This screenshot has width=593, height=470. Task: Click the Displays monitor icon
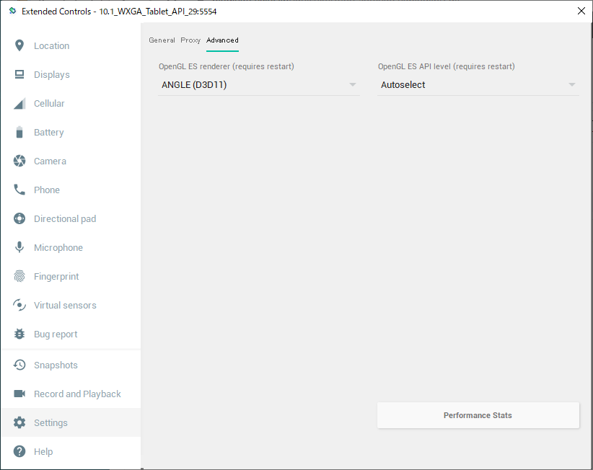coord(19,74)
